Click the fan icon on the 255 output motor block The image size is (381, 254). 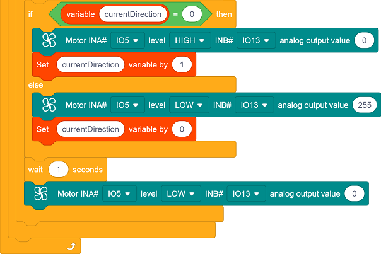(x=49, y=105)
